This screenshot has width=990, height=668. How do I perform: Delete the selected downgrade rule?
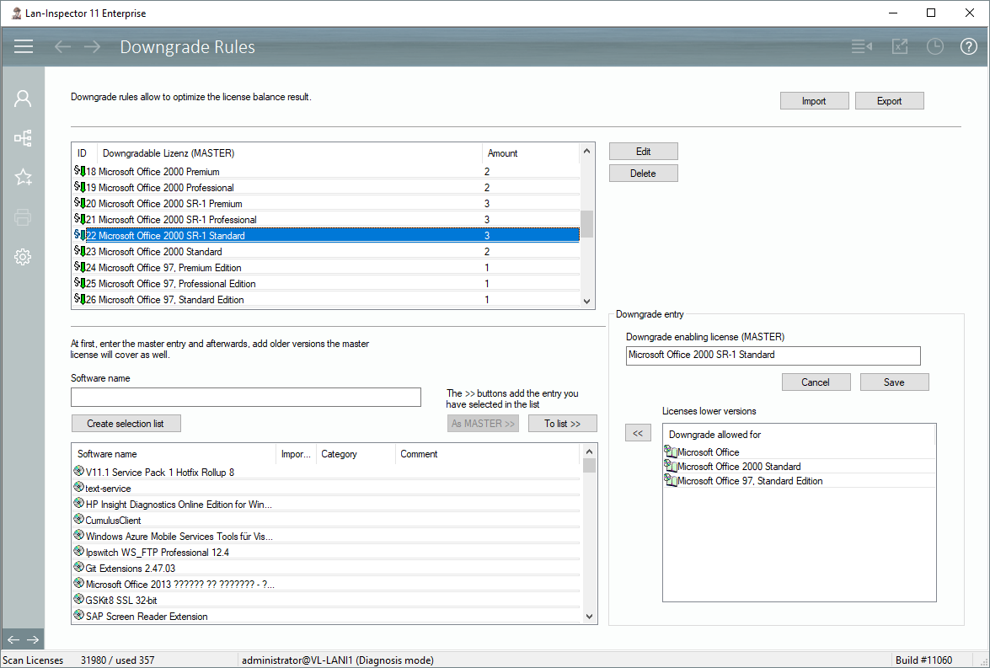coord(643,174)
